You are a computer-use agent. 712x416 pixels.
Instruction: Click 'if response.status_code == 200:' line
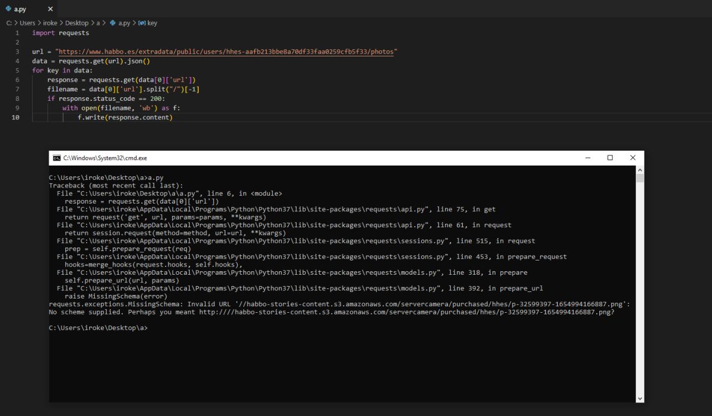(x=107, y=99)
